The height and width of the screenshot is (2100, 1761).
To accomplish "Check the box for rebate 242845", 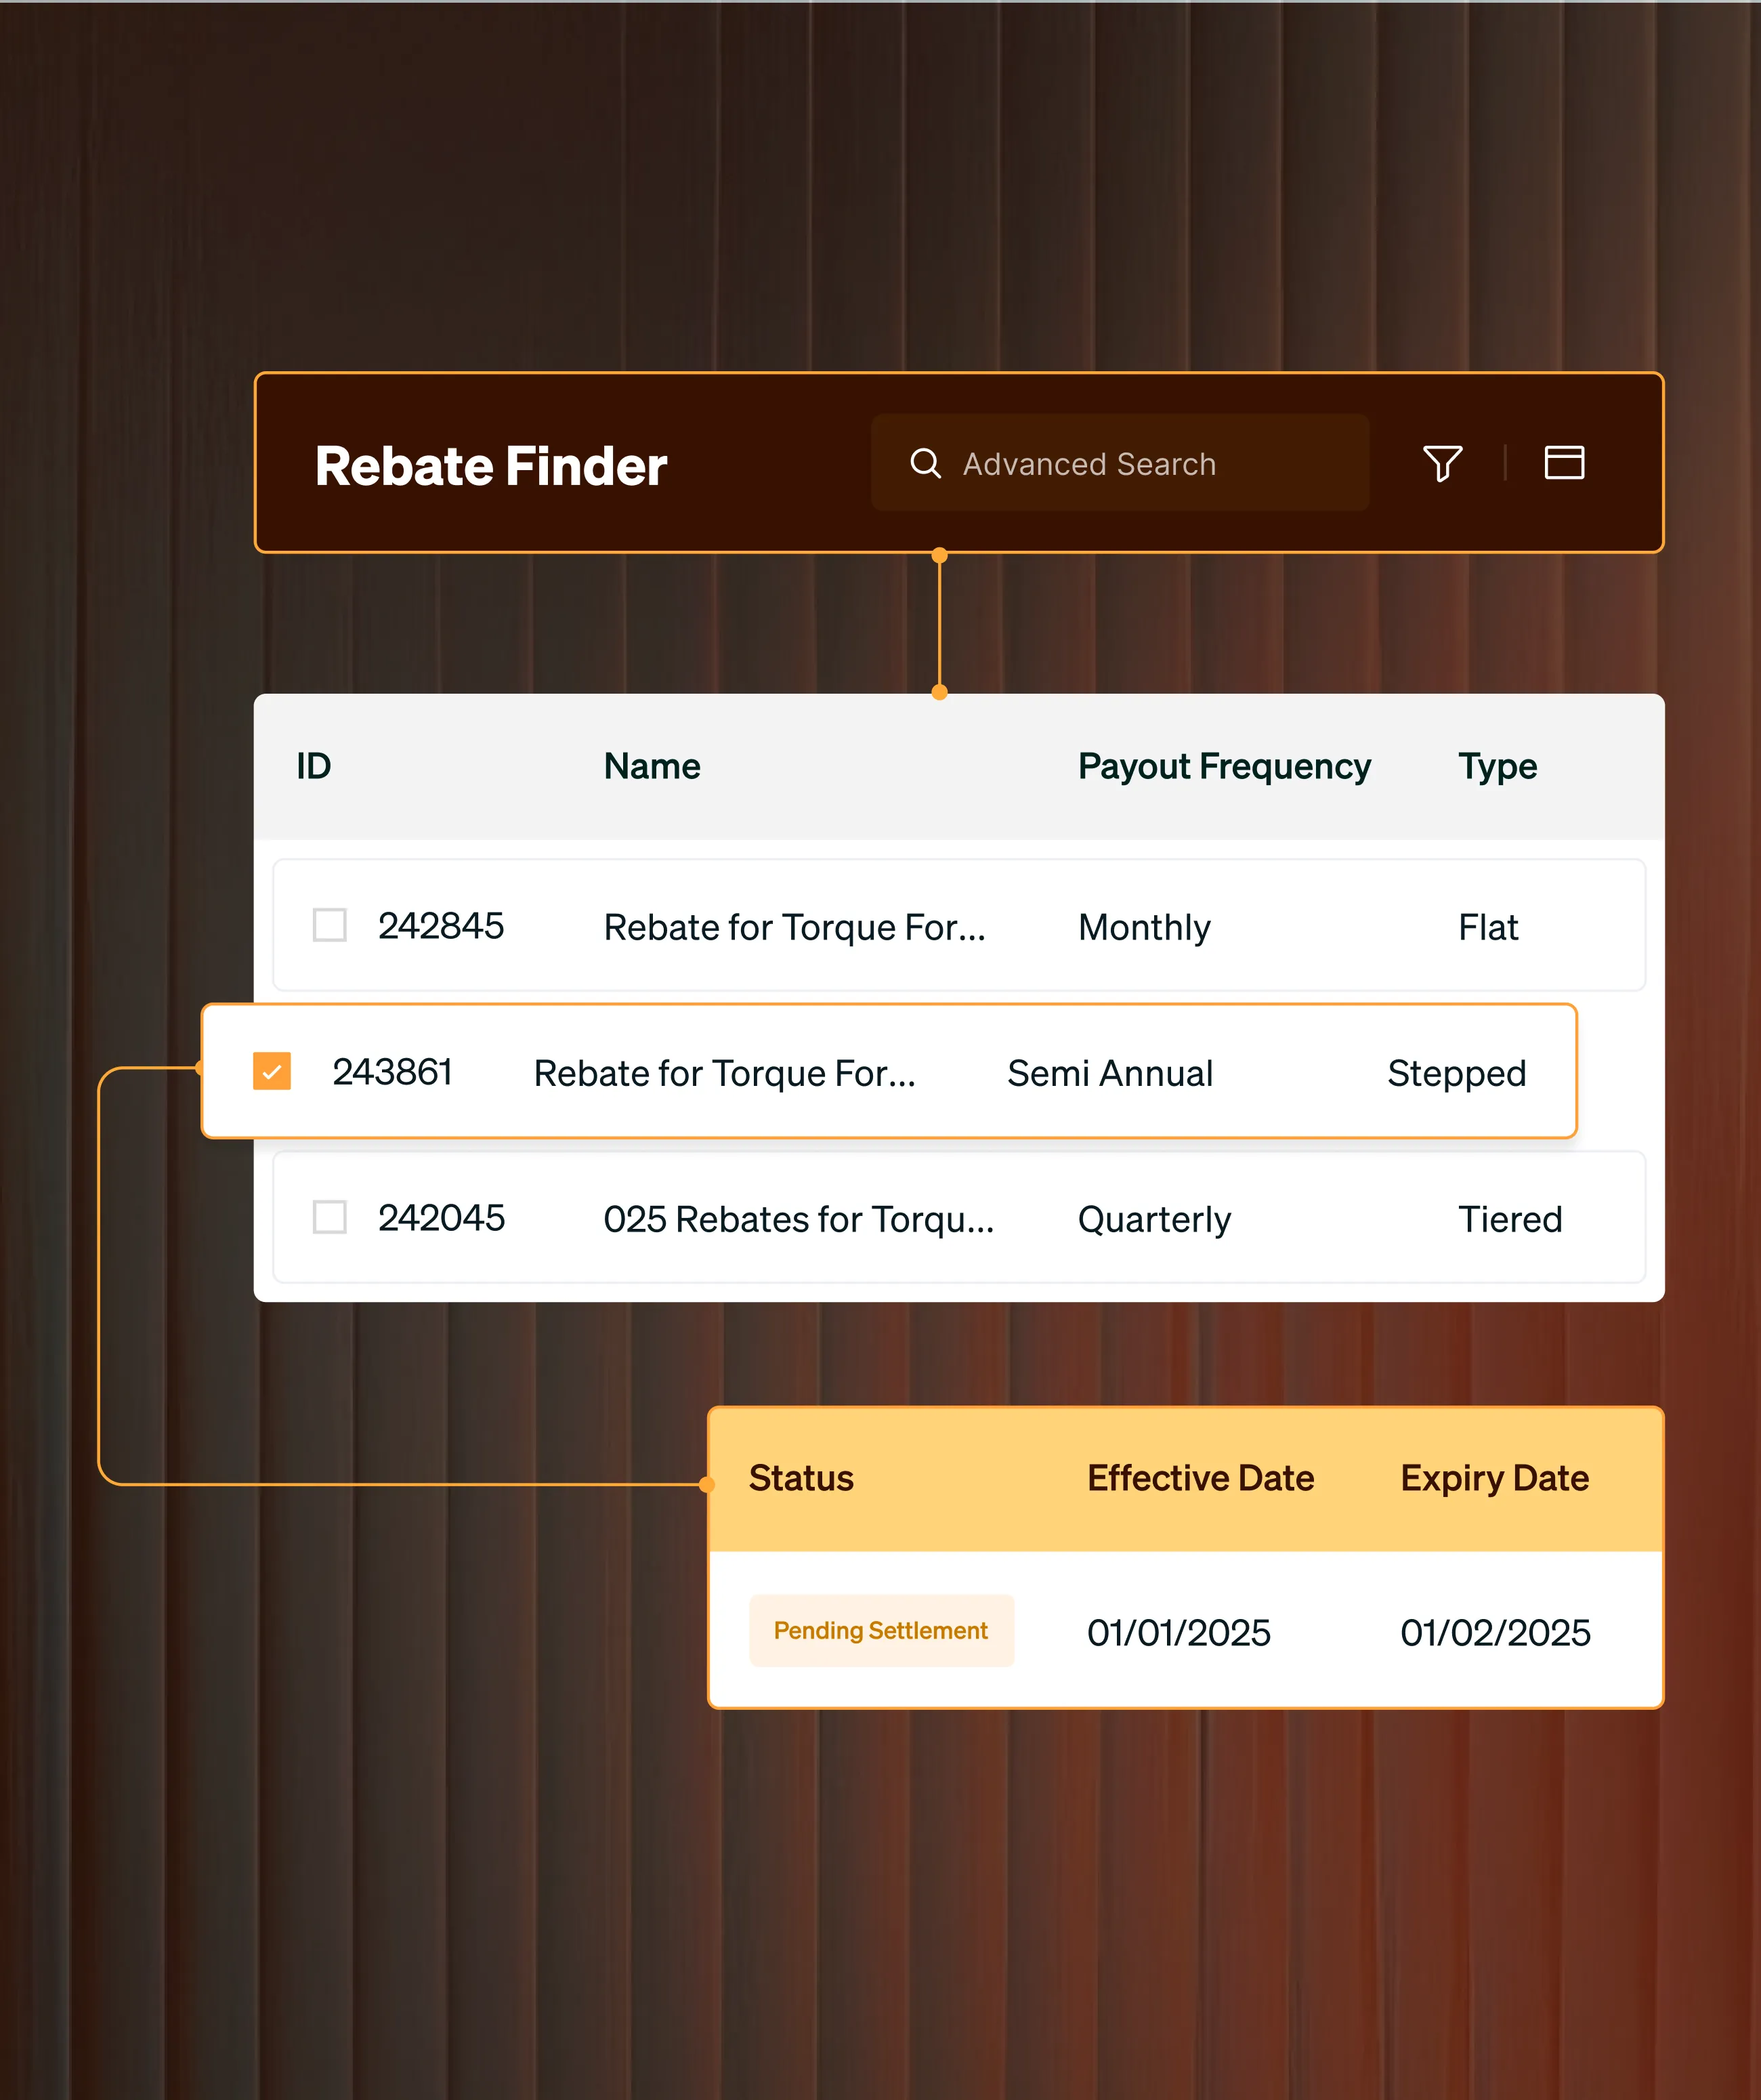I will tap(329, 925).
